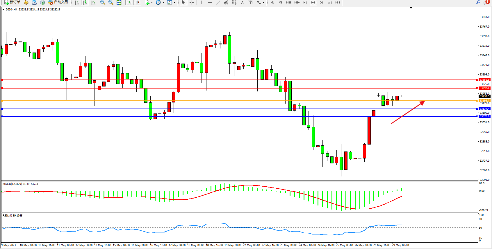492x249 pixels.
Task: Click the red 33356.9 price level label
Action: pyautogui.click(x=484, y=80)
